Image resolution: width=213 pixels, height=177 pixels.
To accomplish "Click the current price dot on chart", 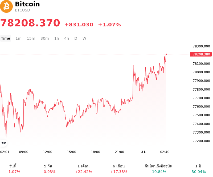I will coord(166,54).
